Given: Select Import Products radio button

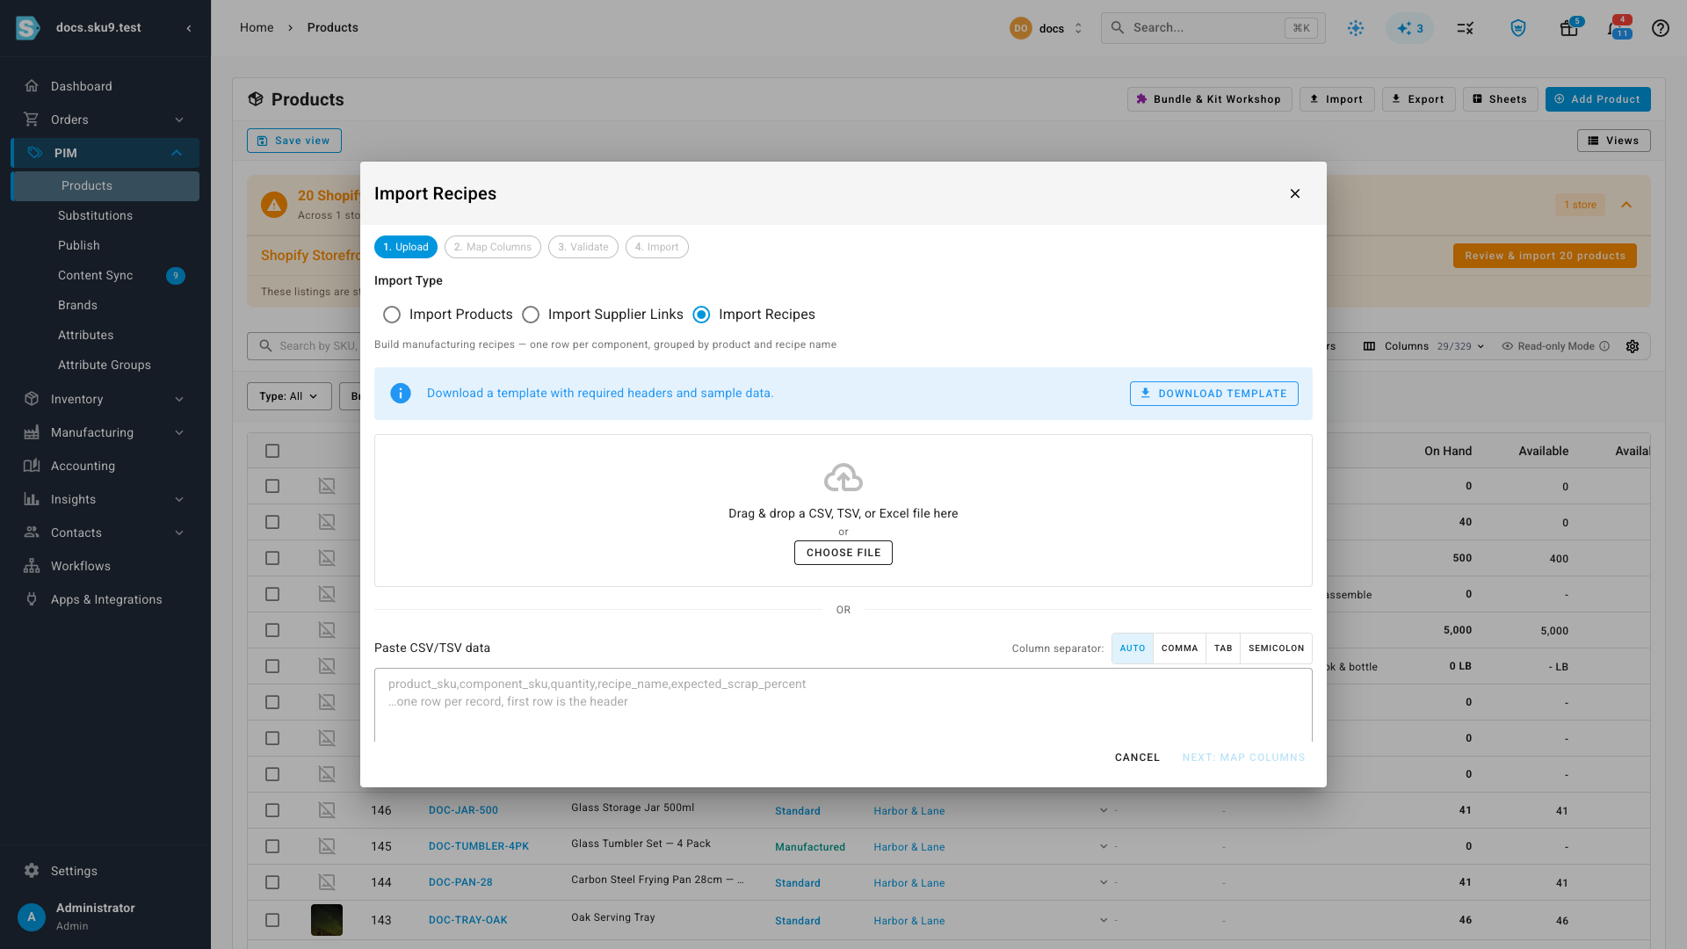Looking at the screenshot, I should [392, 315].
